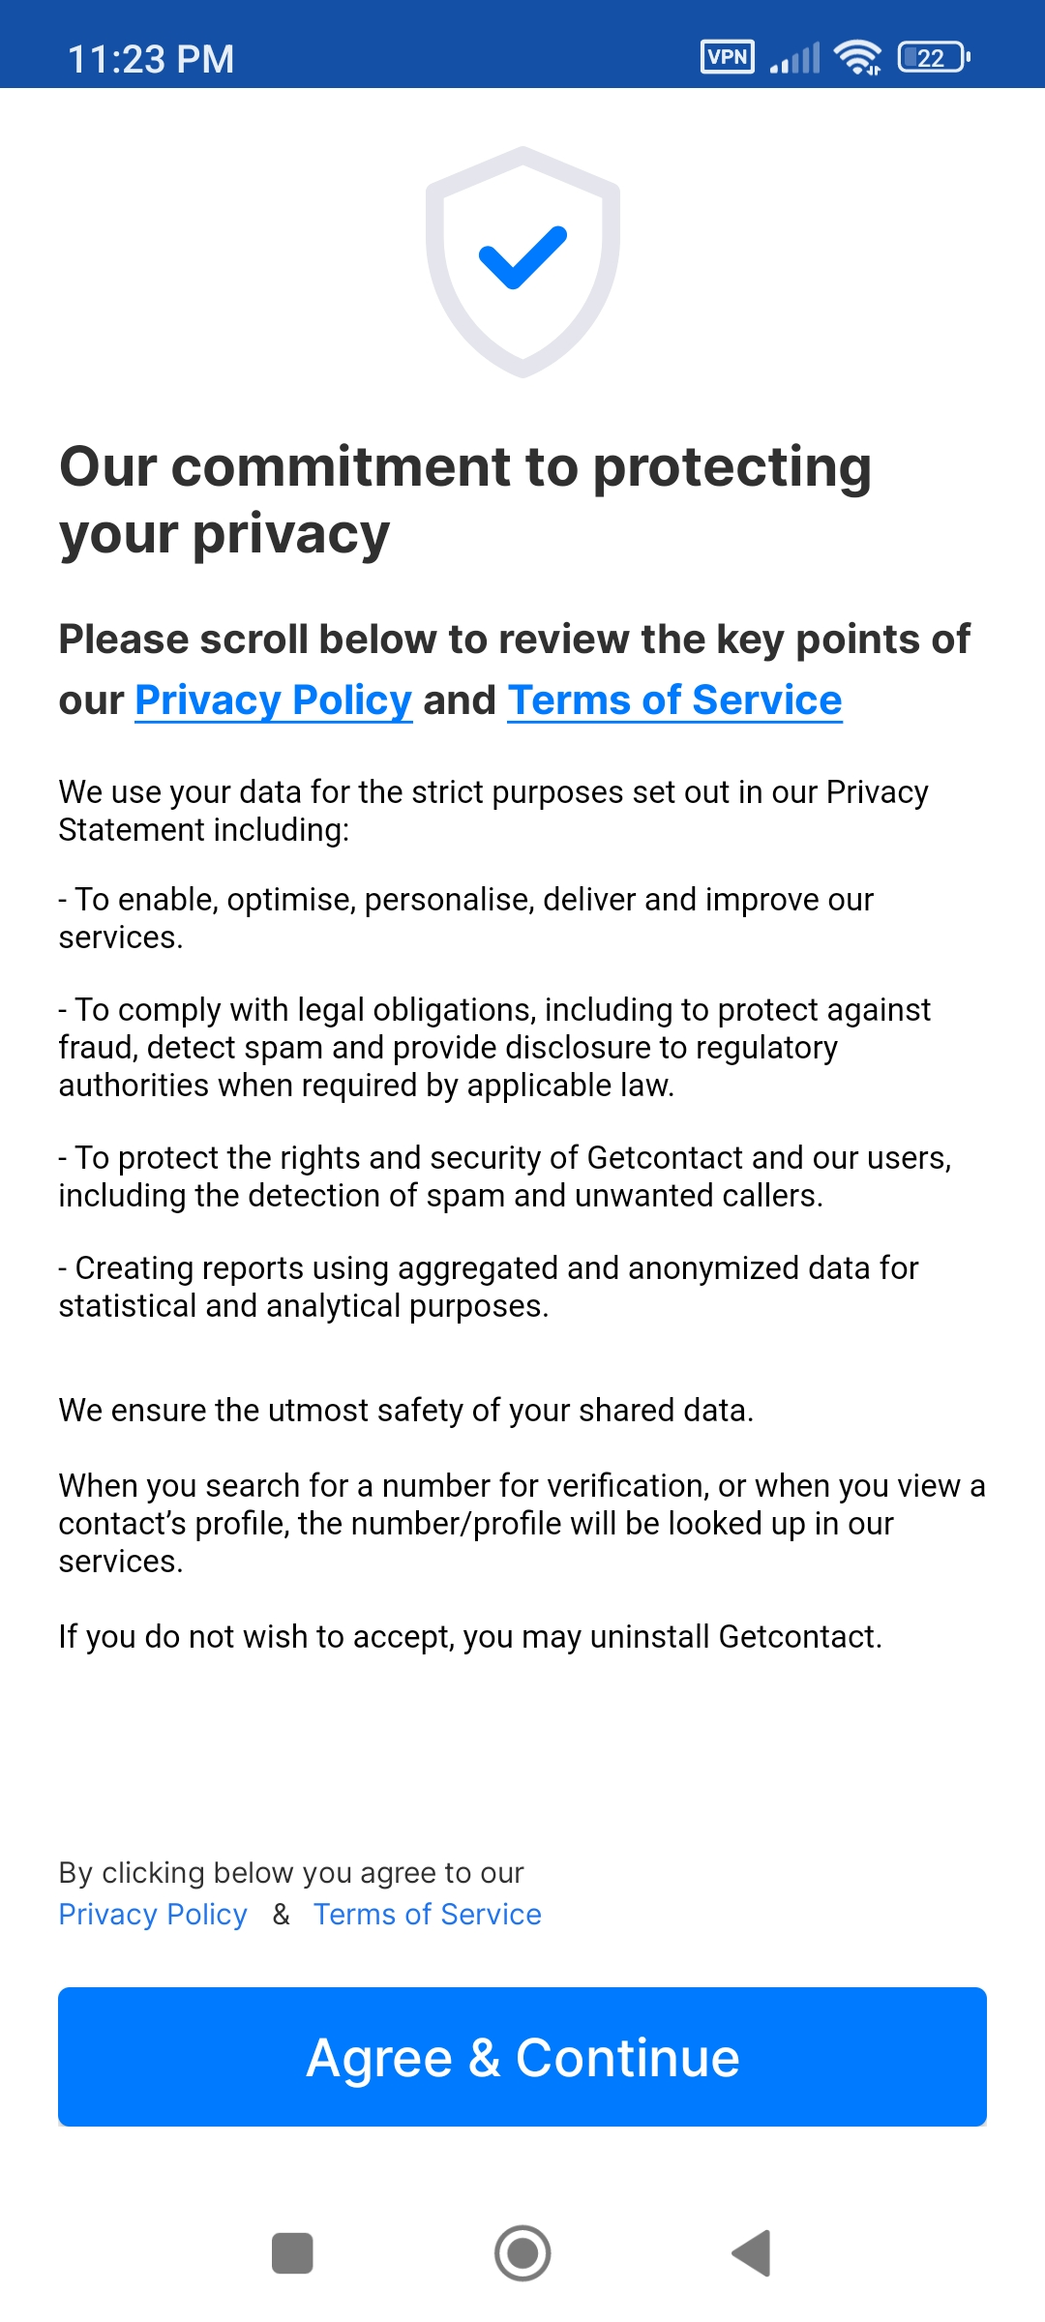
Task: Tap the cellular signal bars icon
Action: [795, 57]
